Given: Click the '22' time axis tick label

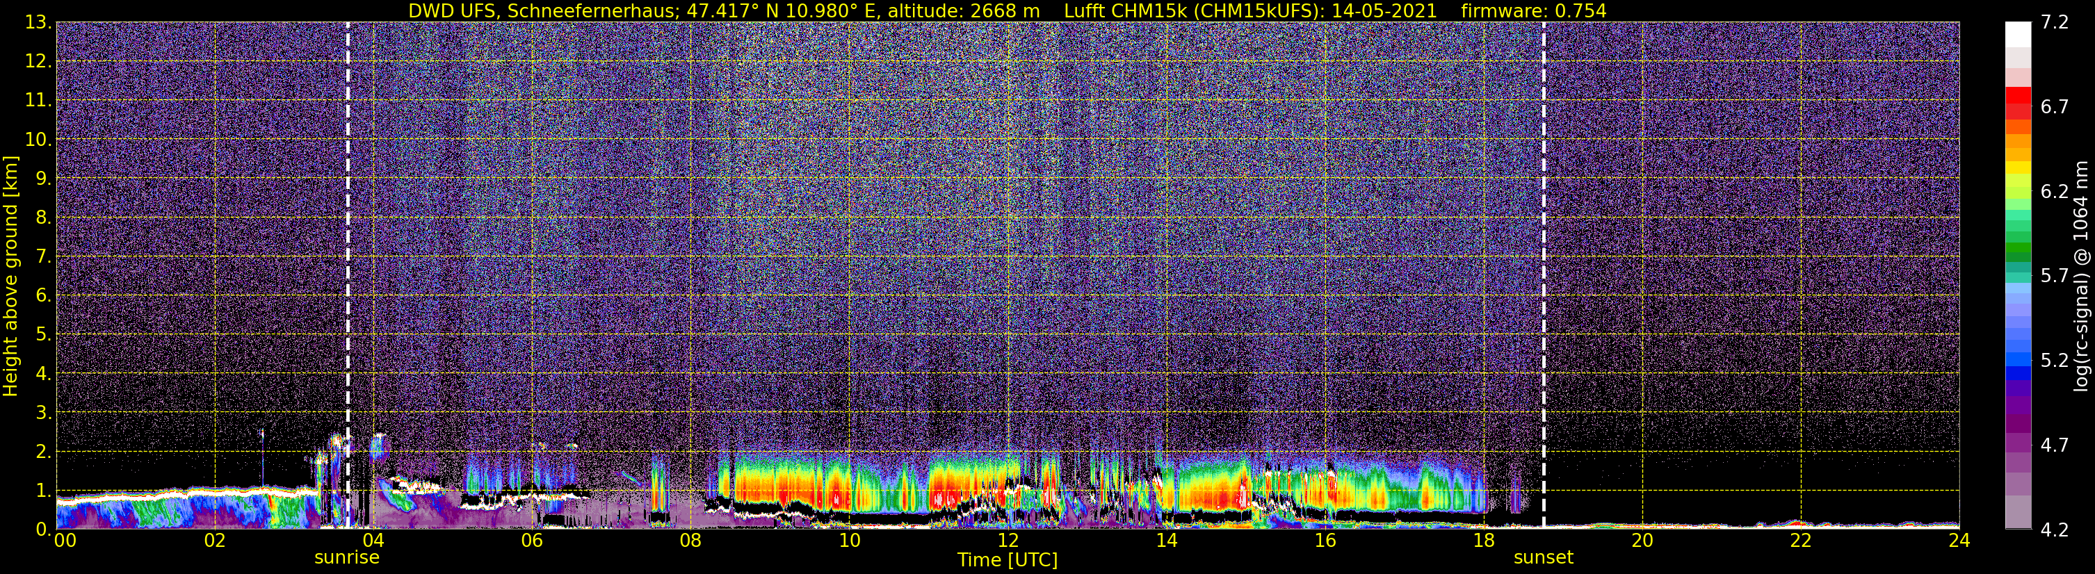Looking at the screenshot, I should [x=1801, y=541].
